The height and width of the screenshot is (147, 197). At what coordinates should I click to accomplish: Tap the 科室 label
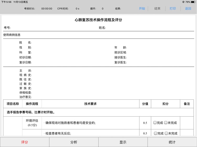pos(25,52)
